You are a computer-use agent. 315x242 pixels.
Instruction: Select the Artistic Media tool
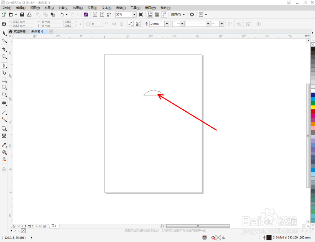(4, 73)
